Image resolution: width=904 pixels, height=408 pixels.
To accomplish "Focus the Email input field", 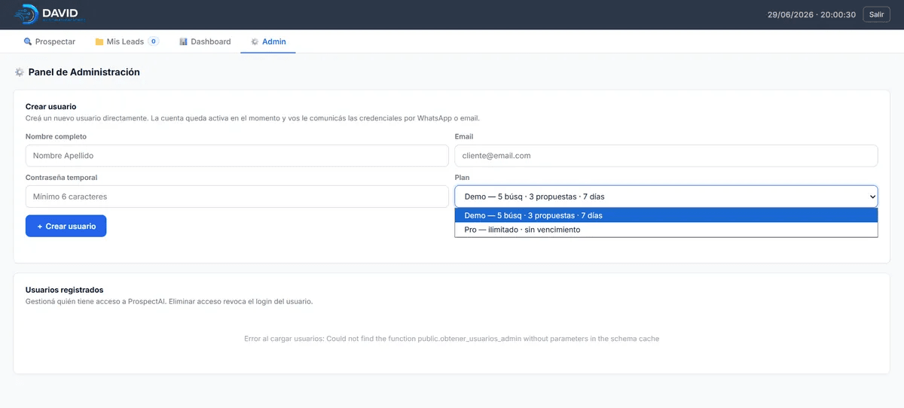I will (x=667, y=156).
